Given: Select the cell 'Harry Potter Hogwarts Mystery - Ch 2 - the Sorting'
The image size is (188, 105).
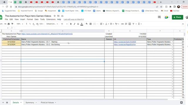Looking at the screenshot, I should (63, 44).
